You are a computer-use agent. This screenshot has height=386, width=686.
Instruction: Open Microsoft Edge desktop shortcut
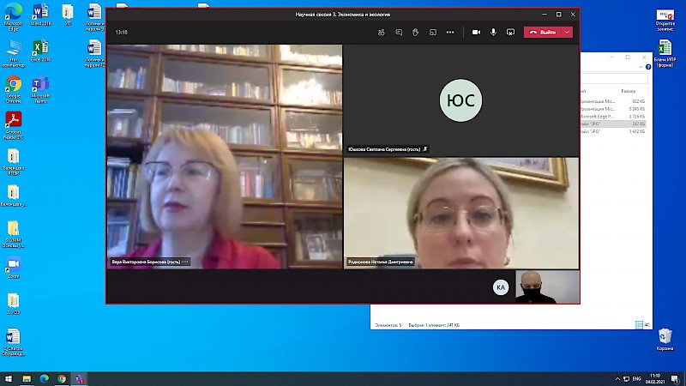click(14, 18)
